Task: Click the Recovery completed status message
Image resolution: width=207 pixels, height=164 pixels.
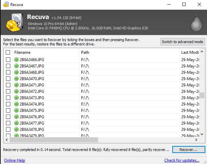Action: click(x=86, y=150)
